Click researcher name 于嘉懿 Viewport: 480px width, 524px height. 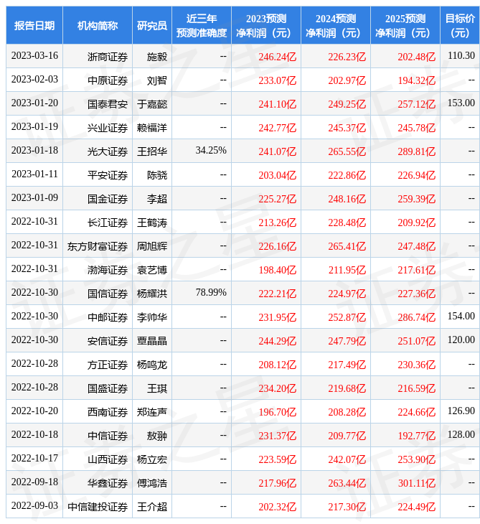(x=152, y=104)
